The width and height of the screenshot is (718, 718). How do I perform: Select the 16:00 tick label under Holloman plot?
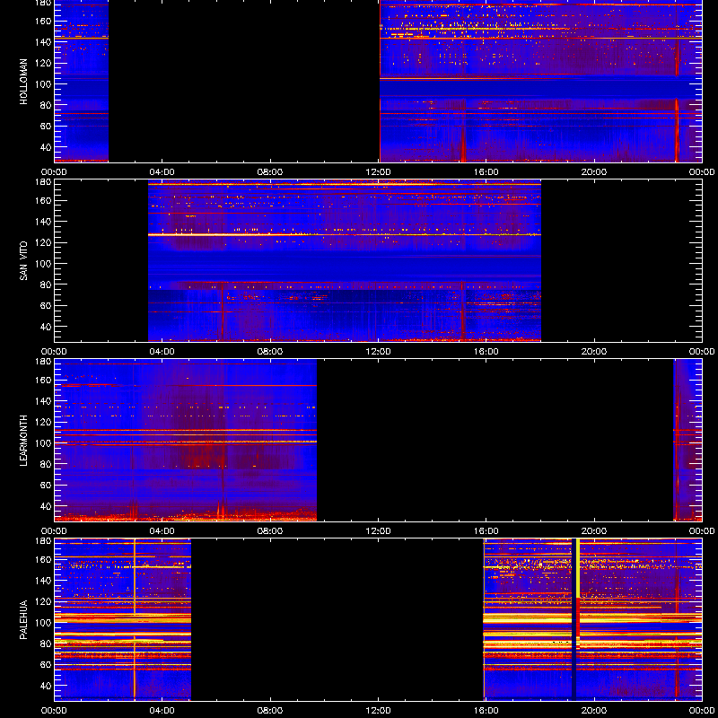click(486, 172)
